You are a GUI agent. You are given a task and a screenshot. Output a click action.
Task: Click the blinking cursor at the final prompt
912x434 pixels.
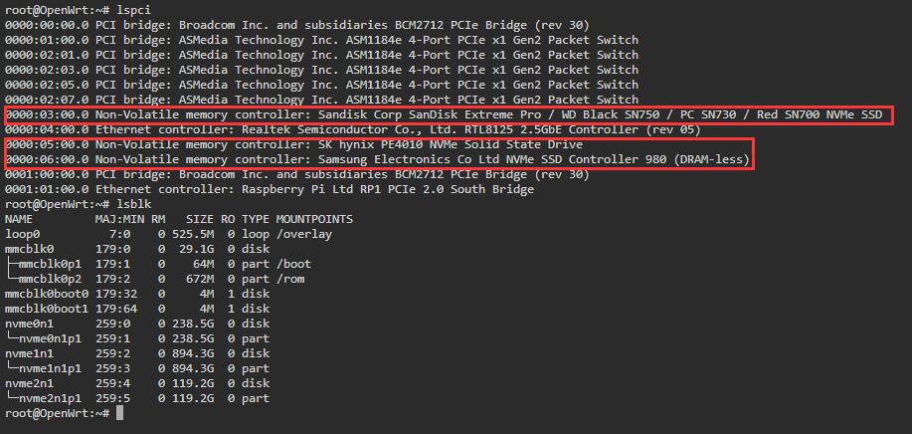click(119, 413)
